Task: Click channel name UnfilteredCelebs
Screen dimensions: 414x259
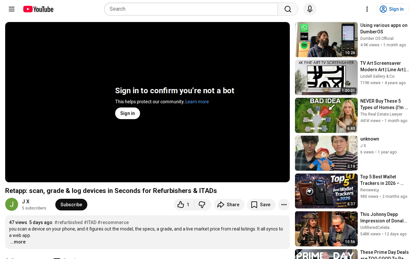Action: pos(375,228)
